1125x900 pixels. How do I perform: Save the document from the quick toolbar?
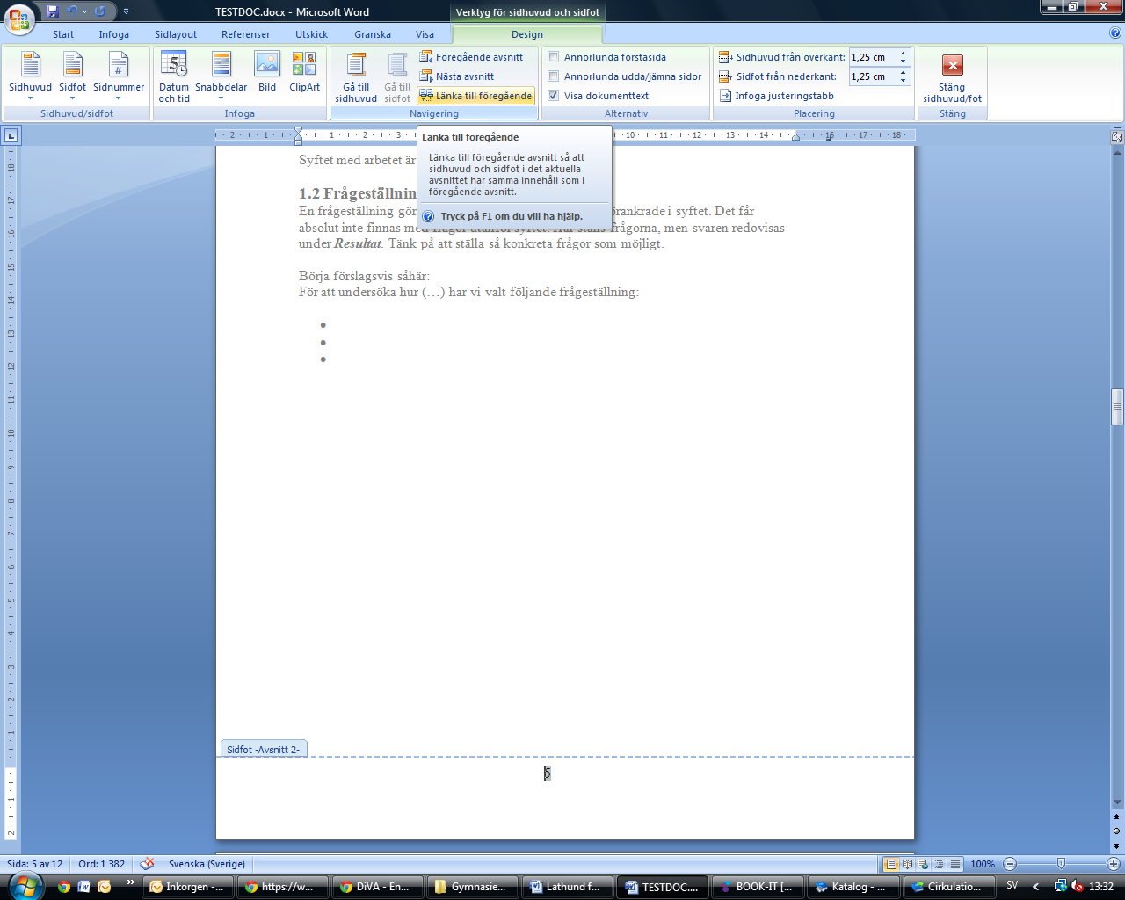coord(52,11)
